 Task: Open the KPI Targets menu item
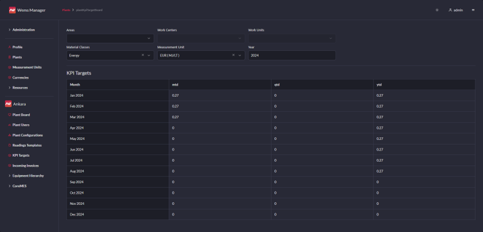[21, 156]
